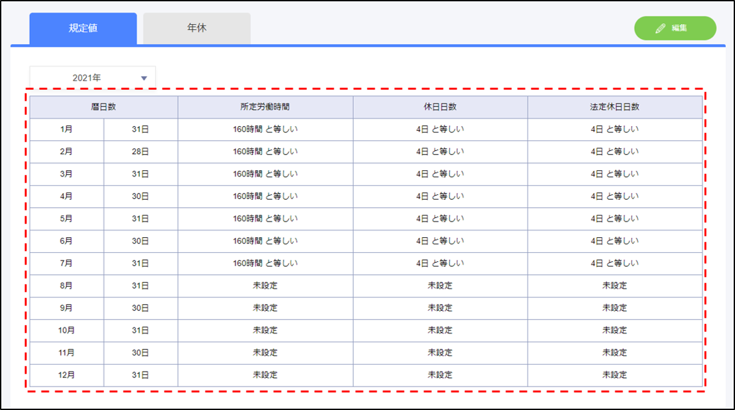Click the 28日 cell for 2月
Image resolution: width=735 pixels, height=410 pixels.
click(140, 152)
